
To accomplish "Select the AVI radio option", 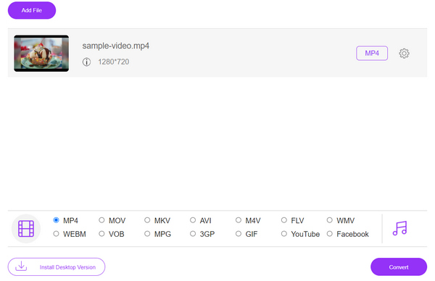I will click(193, 220).
